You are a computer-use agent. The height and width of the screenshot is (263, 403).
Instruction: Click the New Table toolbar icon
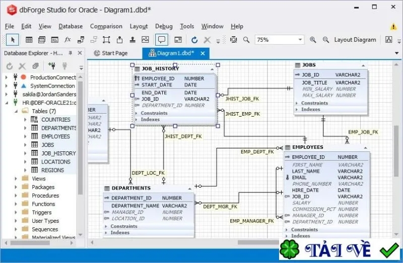tap(29, 40)
